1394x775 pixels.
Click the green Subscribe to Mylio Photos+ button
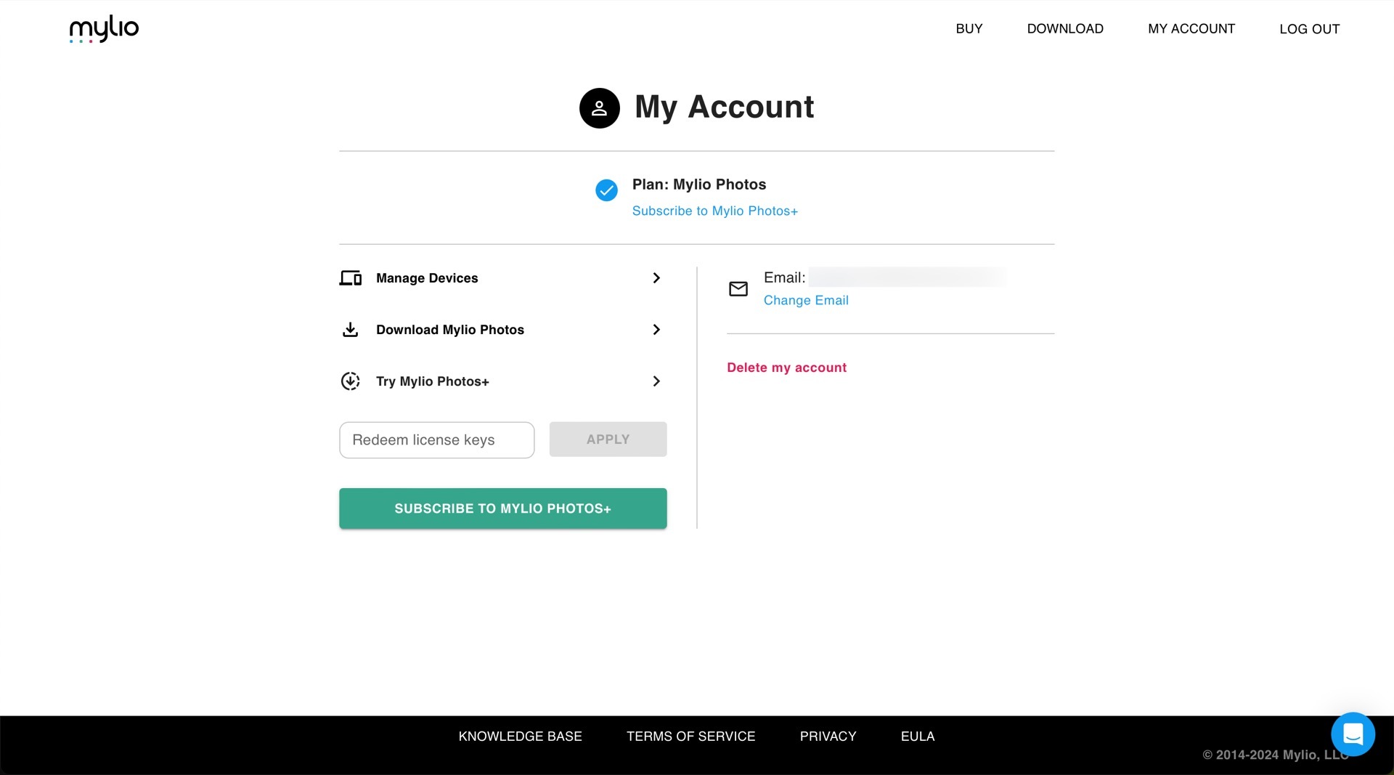[x=502, y=508]
